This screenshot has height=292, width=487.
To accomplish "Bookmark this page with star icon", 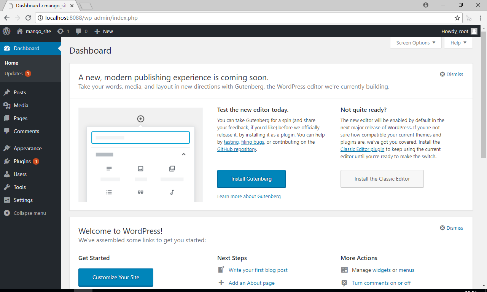I will coord(457,18).
